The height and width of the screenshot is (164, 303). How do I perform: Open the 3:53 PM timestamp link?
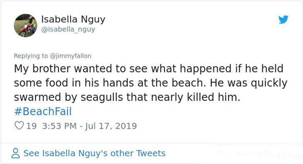tap(60, 126)
